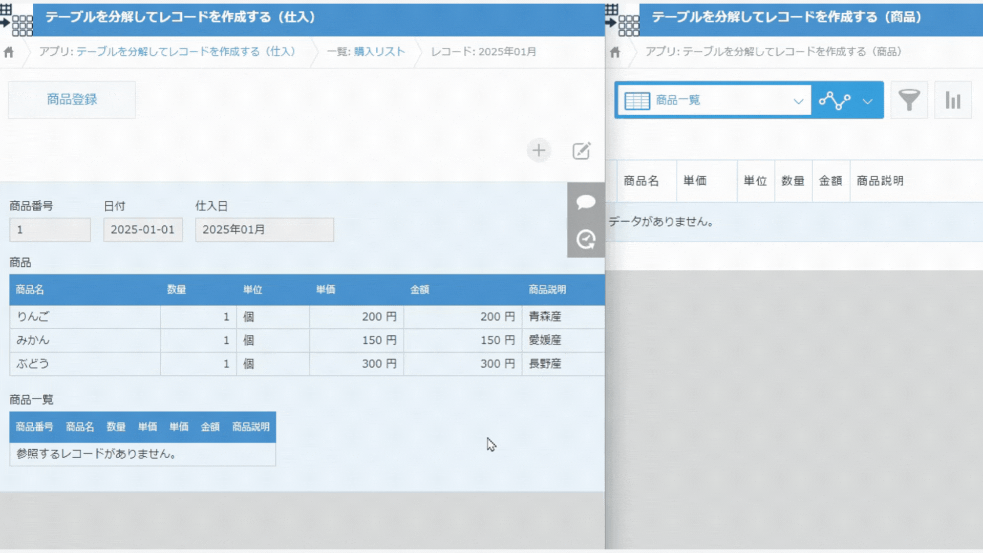Open the filter funnel icon

(x=909, y=100)
